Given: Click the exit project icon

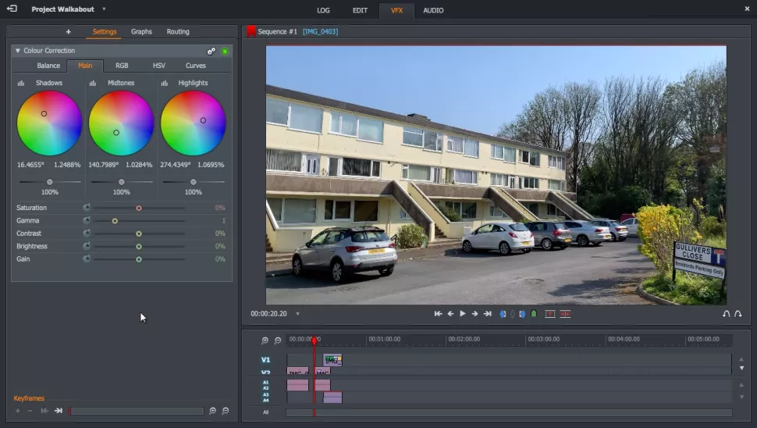Looking at the screenshot, I should [x=12, y=9].
